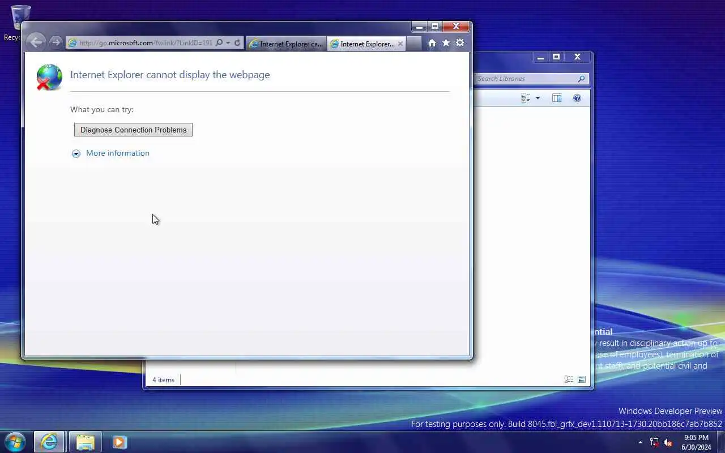Click Diagnose Connection Problems button
The width and height of the screenshot is (725, 453).
point(133,130)
